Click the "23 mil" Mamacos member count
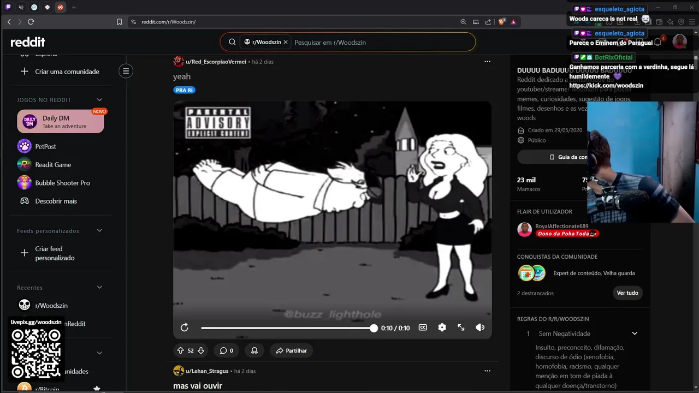 pos(529,184)
